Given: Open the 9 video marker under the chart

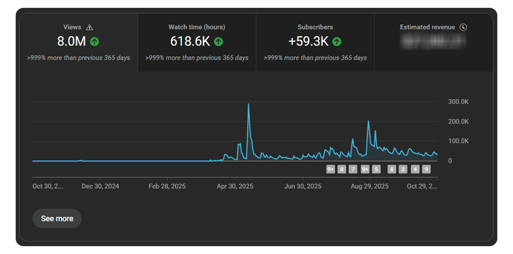Looking at the screenshot, I should click(426, 169).
